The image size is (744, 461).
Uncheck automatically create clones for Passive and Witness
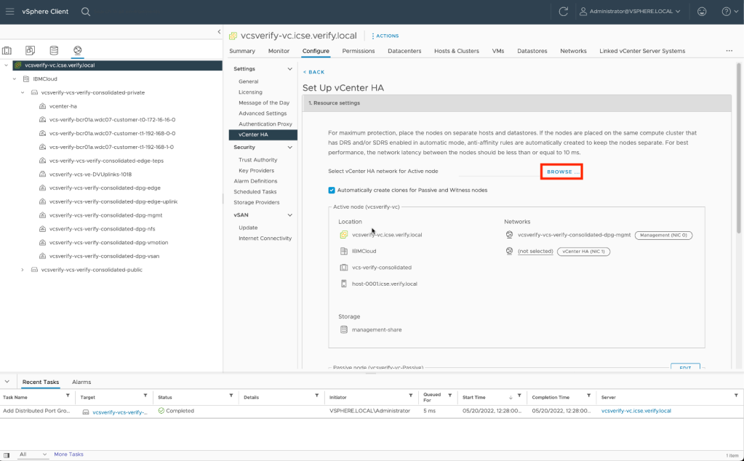click(332, 191)
